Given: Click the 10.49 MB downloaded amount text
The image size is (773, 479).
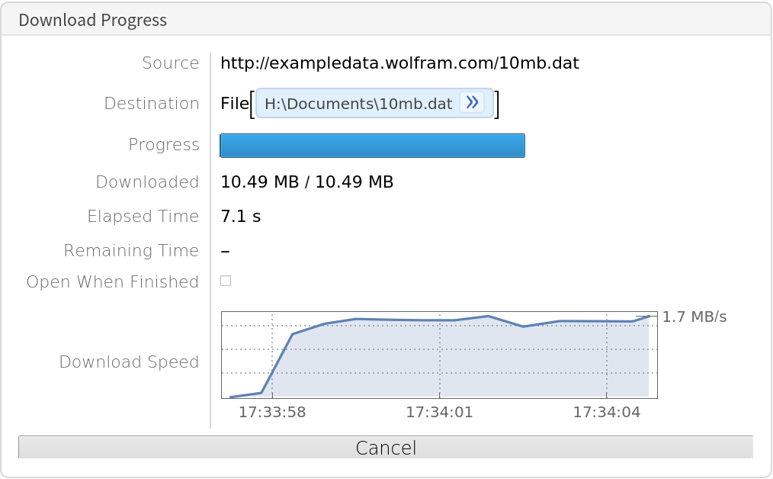Looking at the screenshot, I should point(306,182).
